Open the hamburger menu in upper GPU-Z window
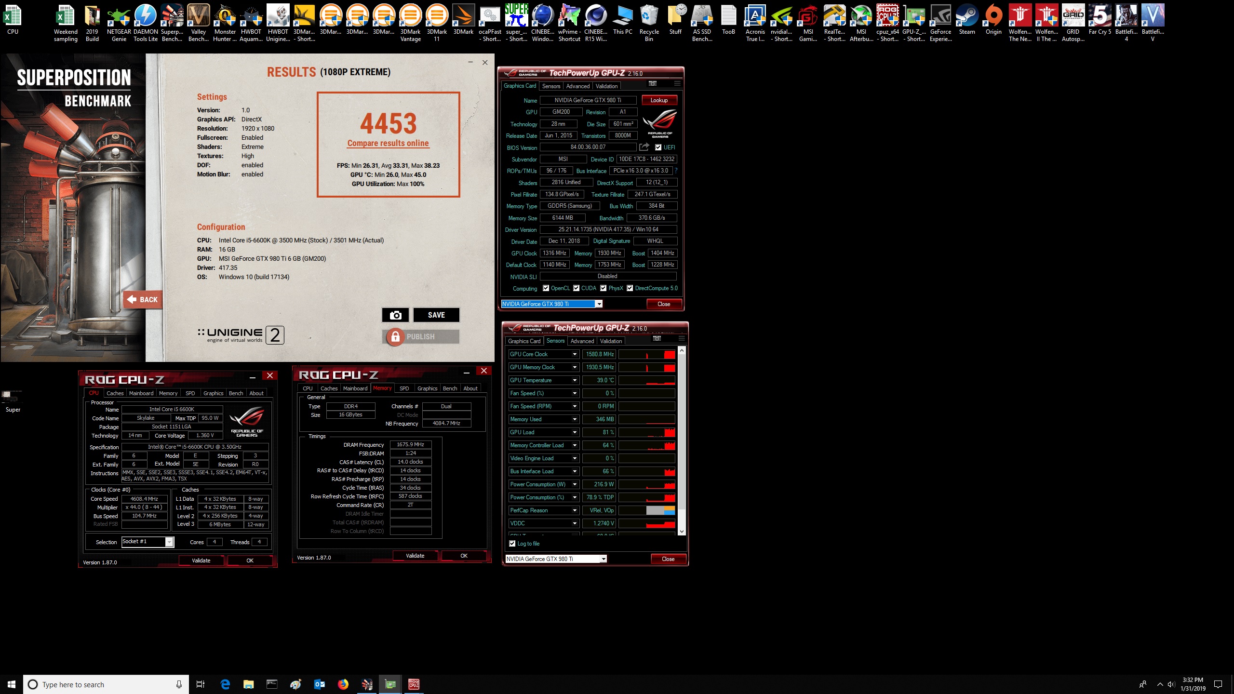 click(x=677, y=83)
